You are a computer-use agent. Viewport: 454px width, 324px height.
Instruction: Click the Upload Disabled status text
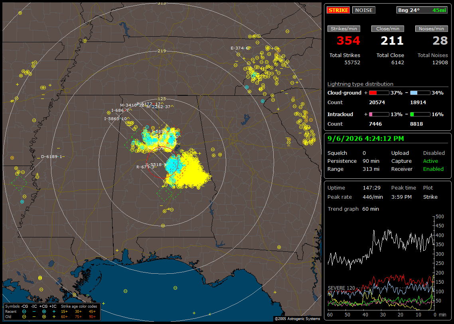pyautogui.click(x=434, y=153)
